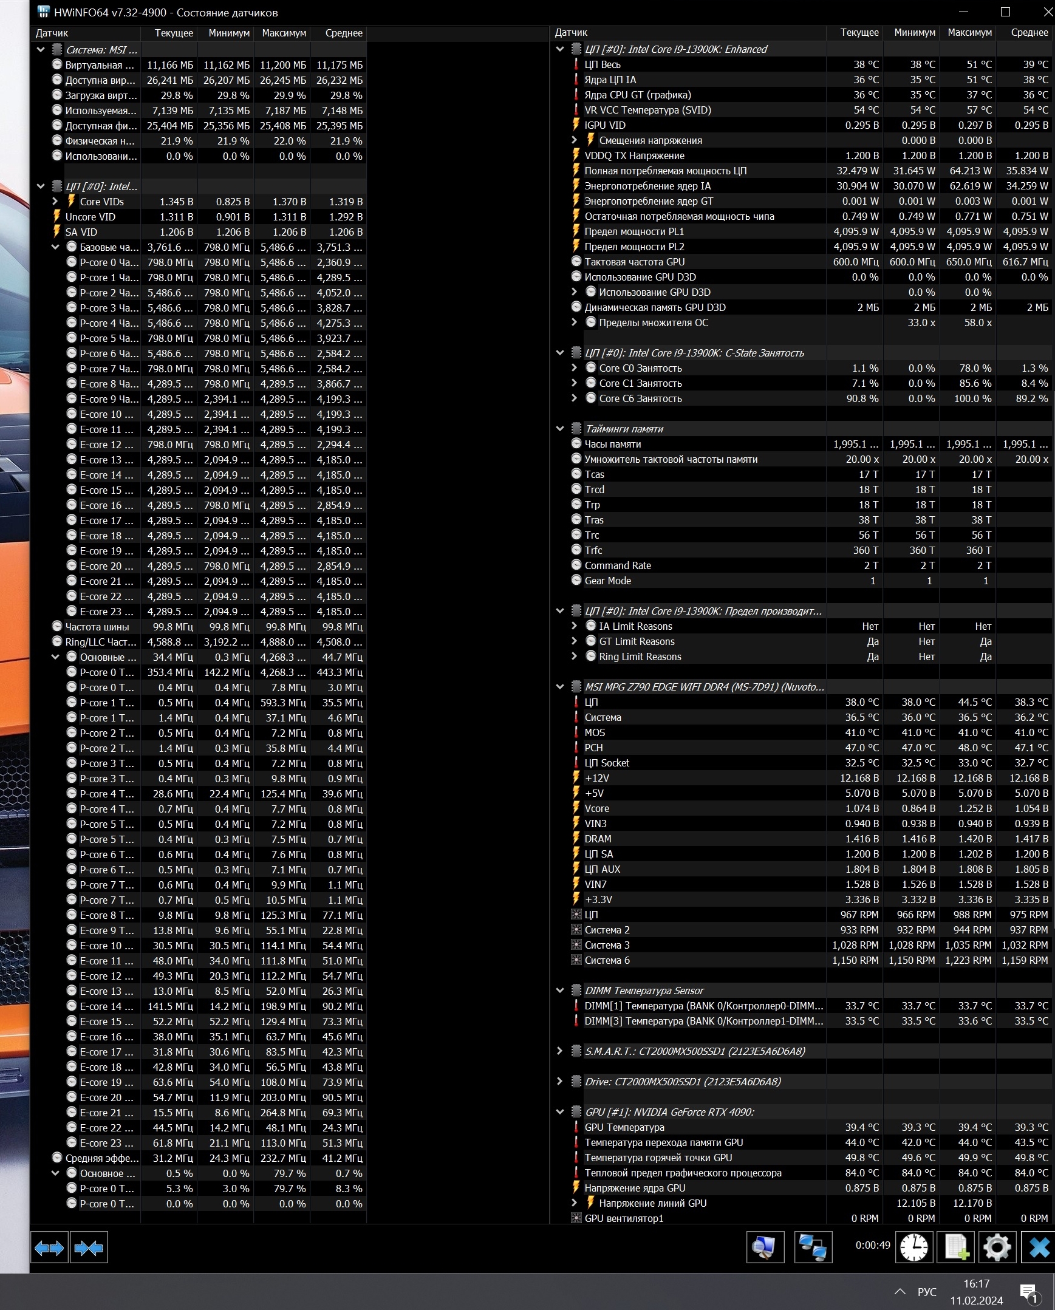
Task: Click the expand layout double-arrow icon
Action: coord(49,1248)
